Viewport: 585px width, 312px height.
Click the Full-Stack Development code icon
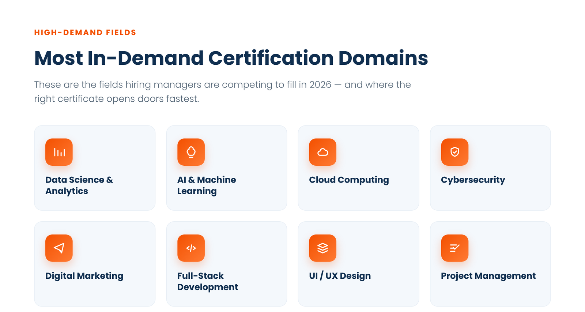191,248
